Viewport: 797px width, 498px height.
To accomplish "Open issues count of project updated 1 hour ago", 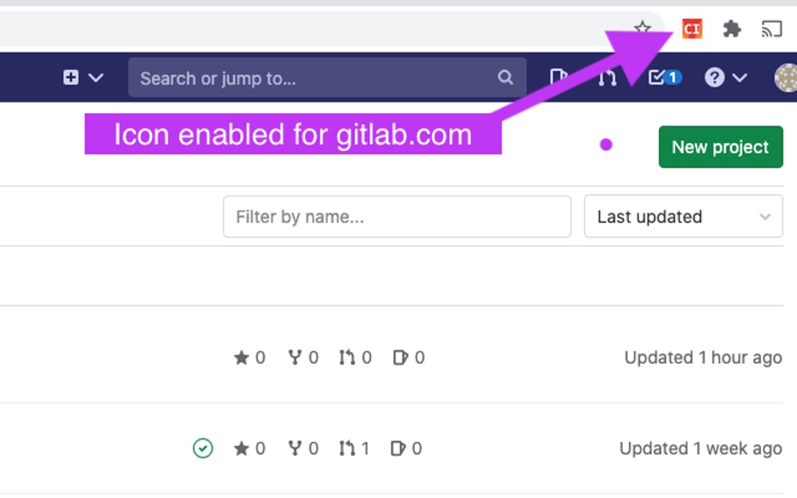I will point(409,357).
